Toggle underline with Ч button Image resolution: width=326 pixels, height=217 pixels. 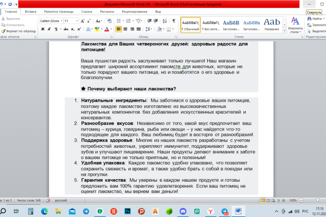(56, 29)
